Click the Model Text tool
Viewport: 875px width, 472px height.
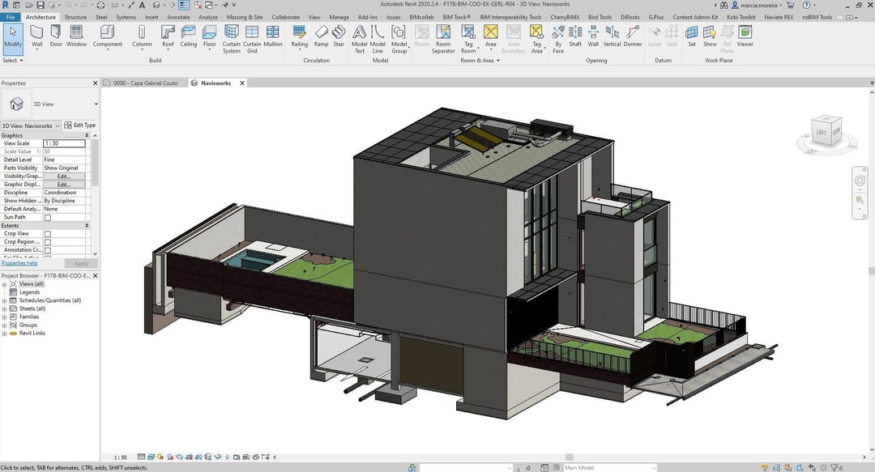(360, 39)
